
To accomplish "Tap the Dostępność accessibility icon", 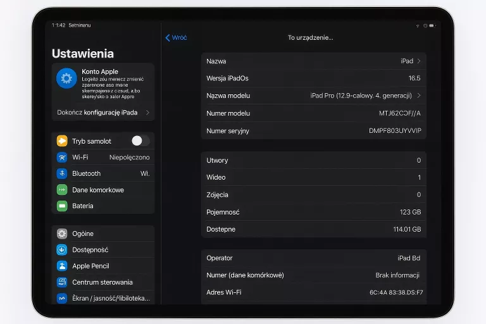I will pos(62,250).
